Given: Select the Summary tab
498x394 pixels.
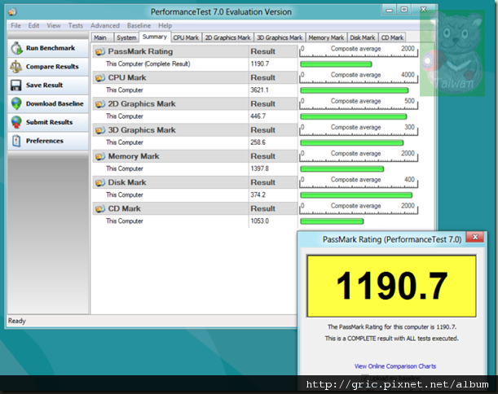Looking at the screenshot, I should 155,37.
